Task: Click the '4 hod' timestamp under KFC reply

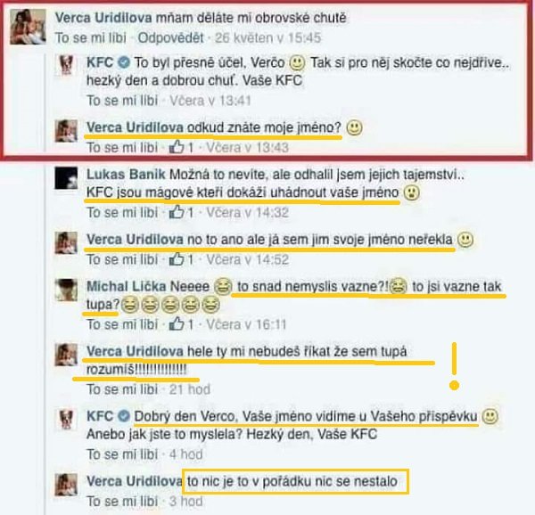Action: coord(186,454)
